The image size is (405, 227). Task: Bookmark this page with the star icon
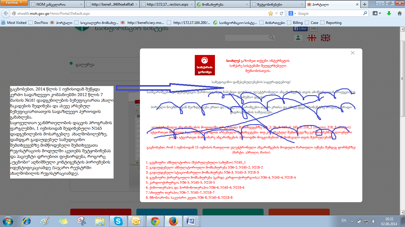pos(270,14)
